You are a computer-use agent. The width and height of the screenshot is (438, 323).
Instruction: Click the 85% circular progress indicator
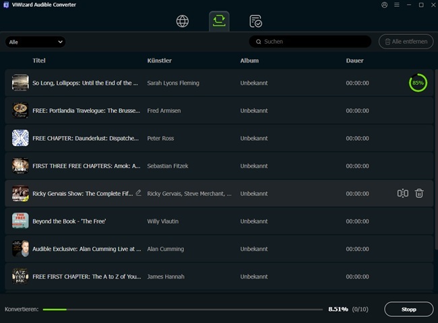418,83
